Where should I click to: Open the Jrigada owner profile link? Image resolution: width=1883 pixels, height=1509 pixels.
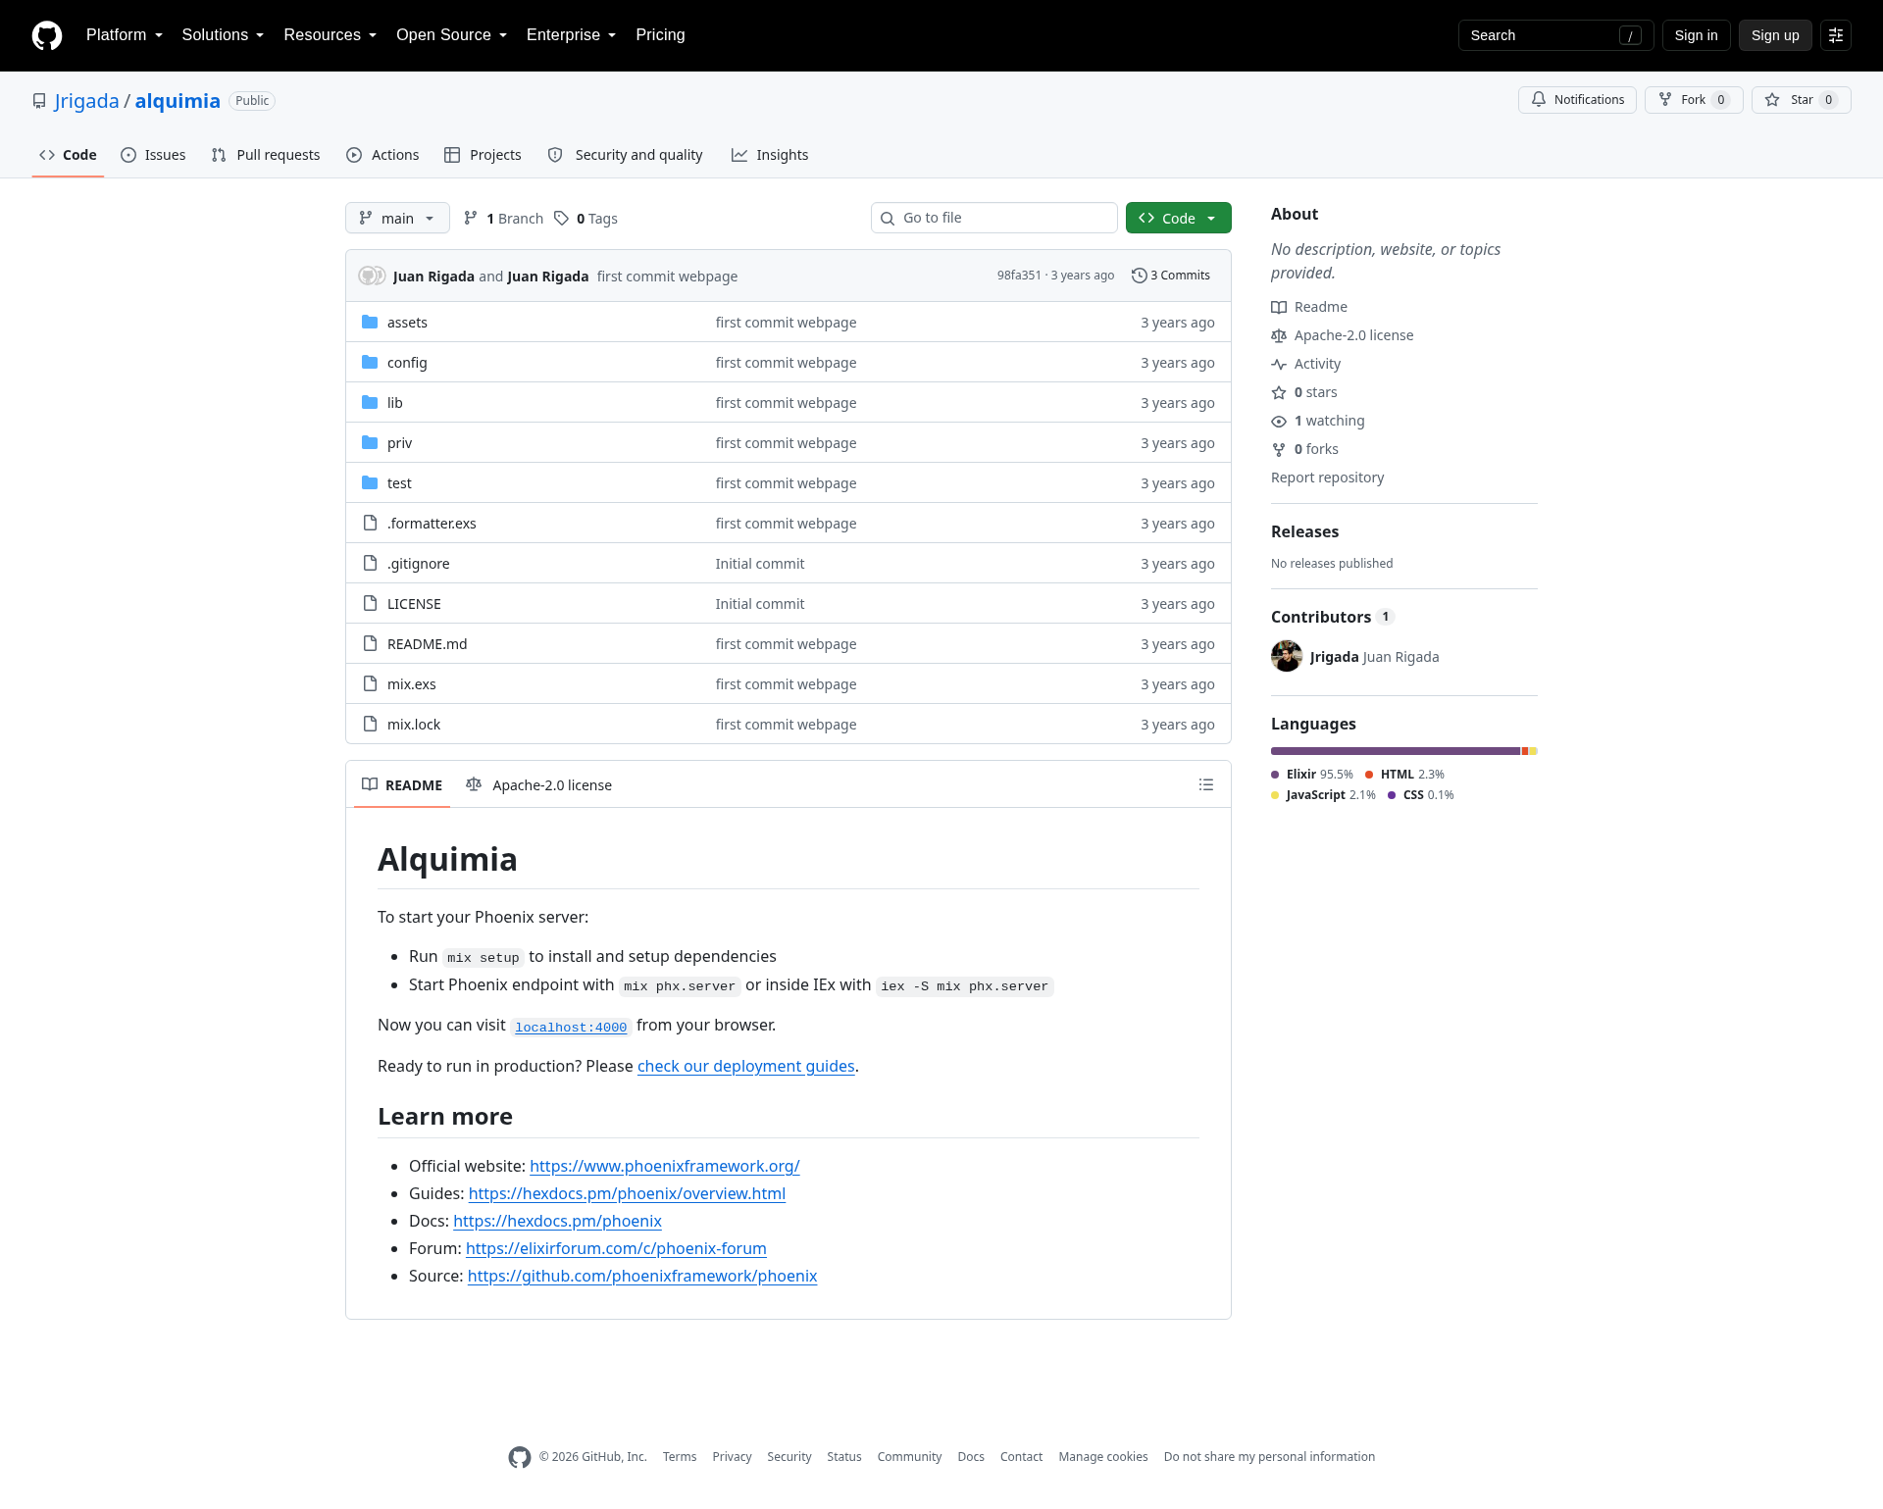coord(86,101)
